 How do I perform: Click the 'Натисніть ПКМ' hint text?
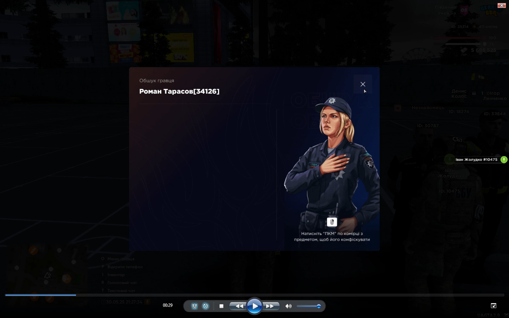click(332, 237)
